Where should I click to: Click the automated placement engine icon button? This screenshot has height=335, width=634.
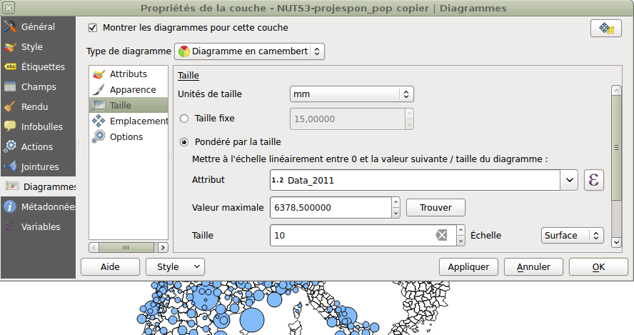pyautogui.click(x=606, y=29)
